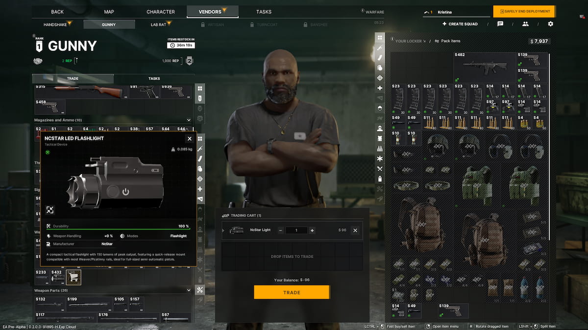588x330 pixels.
Task: Collapse the Weapon Parts section
Action: pos(189,290)
